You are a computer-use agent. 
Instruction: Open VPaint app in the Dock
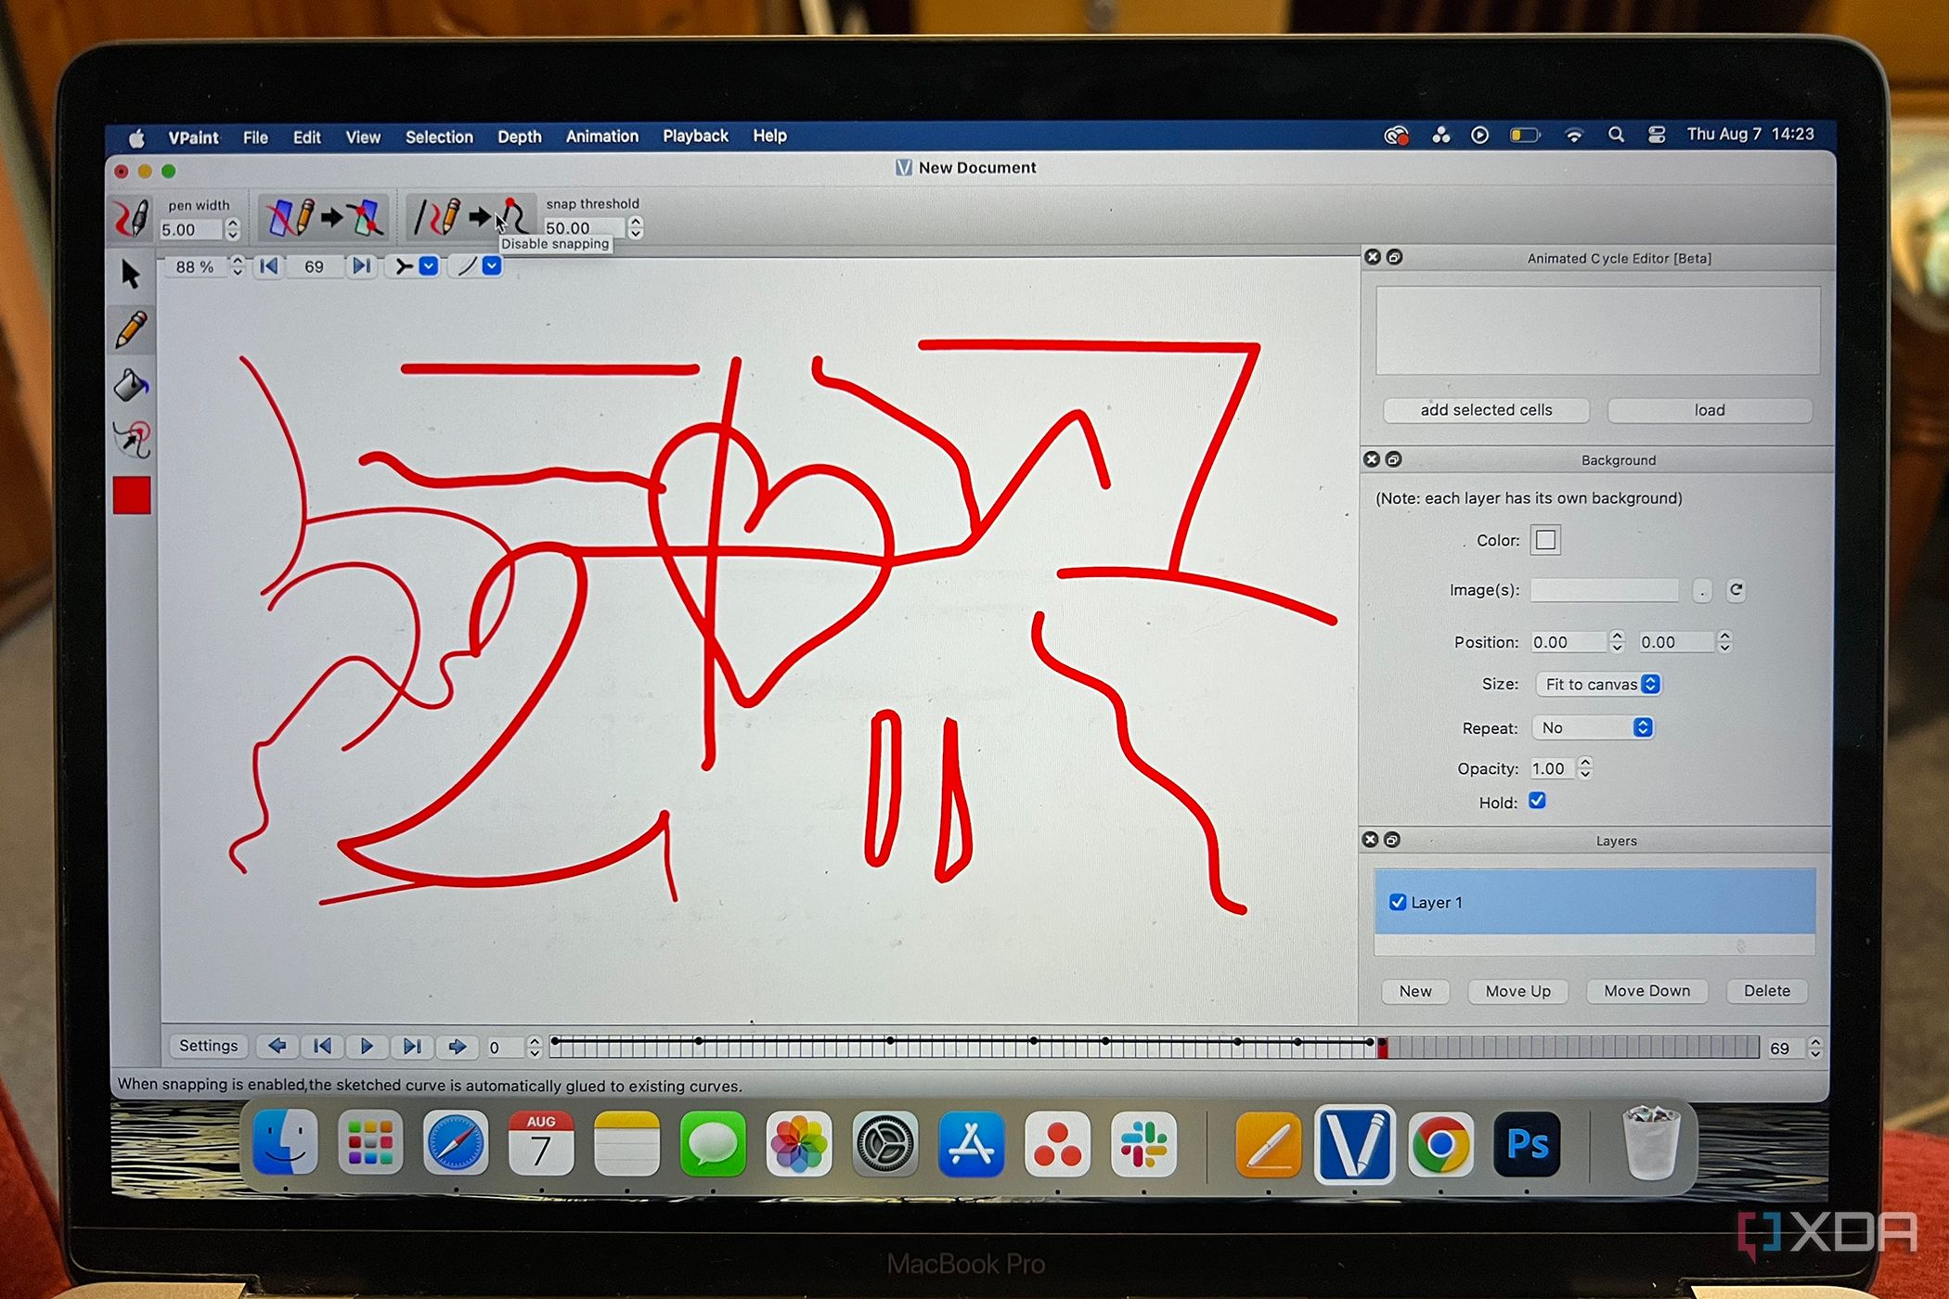pyautogui.click(x=1354, y=1144)
